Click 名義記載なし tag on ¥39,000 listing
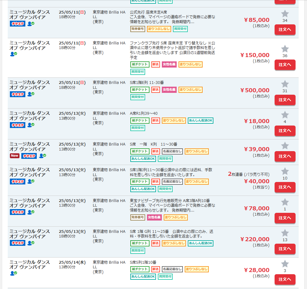 click(x=172, y=151)
